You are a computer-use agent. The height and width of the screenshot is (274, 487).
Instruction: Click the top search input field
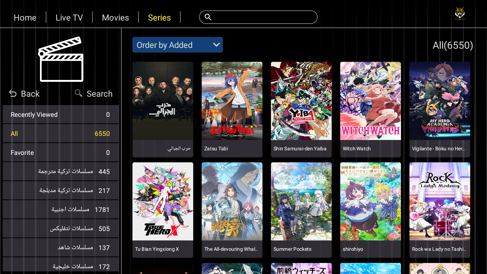(x=263, y=17)
